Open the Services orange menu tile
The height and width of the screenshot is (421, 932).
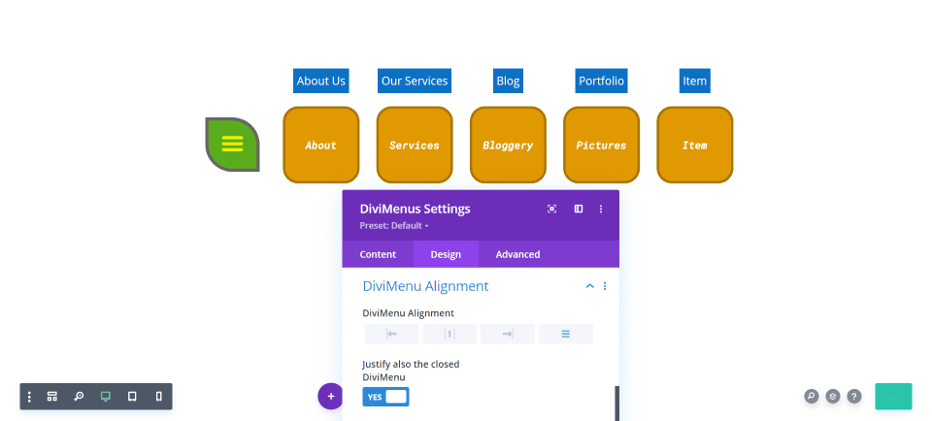(x=415, y=145)
